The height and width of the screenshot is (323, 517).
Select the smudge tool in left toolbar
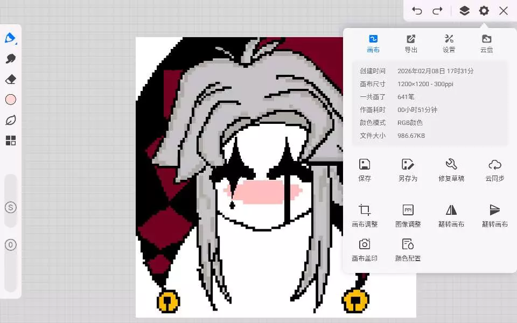point(11,59)
